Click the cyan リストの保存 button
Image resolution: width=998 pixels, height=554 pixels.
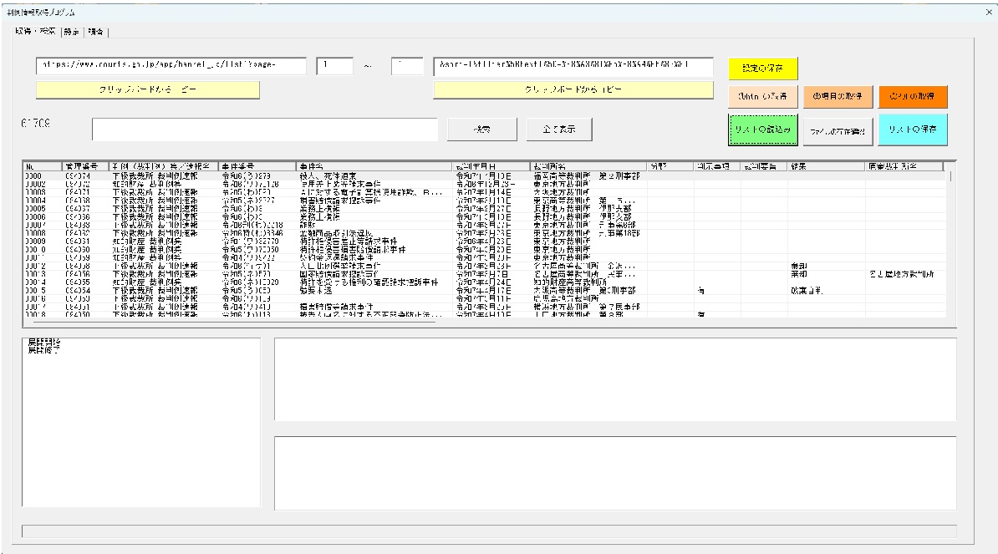(913, 130)
